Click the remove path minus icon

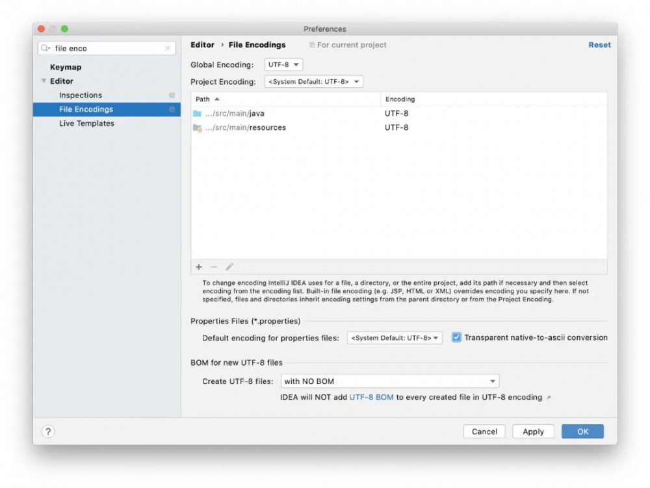tap(214, 267)
